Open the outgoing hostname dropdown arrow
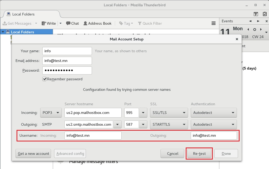Viewport: 269px width, 169px height. (117, 124)
